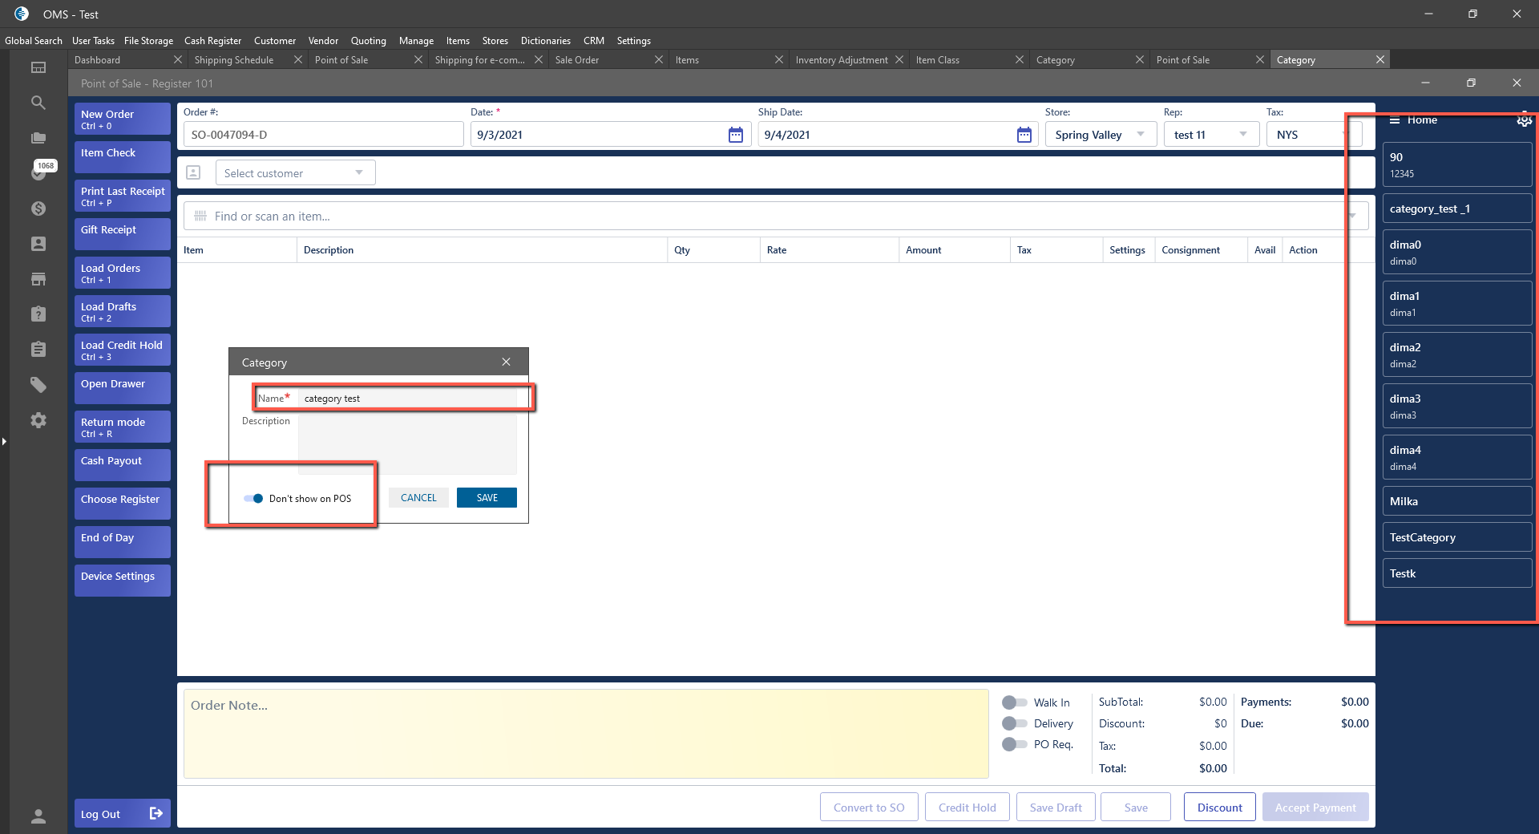Open category panel settings gear icon
The width and height of the screenshot is (1539, 834).
[x=1524, y=120]
